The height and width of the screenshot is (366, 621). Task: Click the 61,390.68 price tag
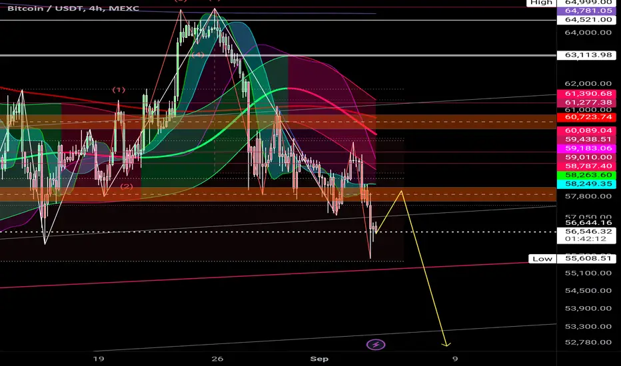[586, 94]
